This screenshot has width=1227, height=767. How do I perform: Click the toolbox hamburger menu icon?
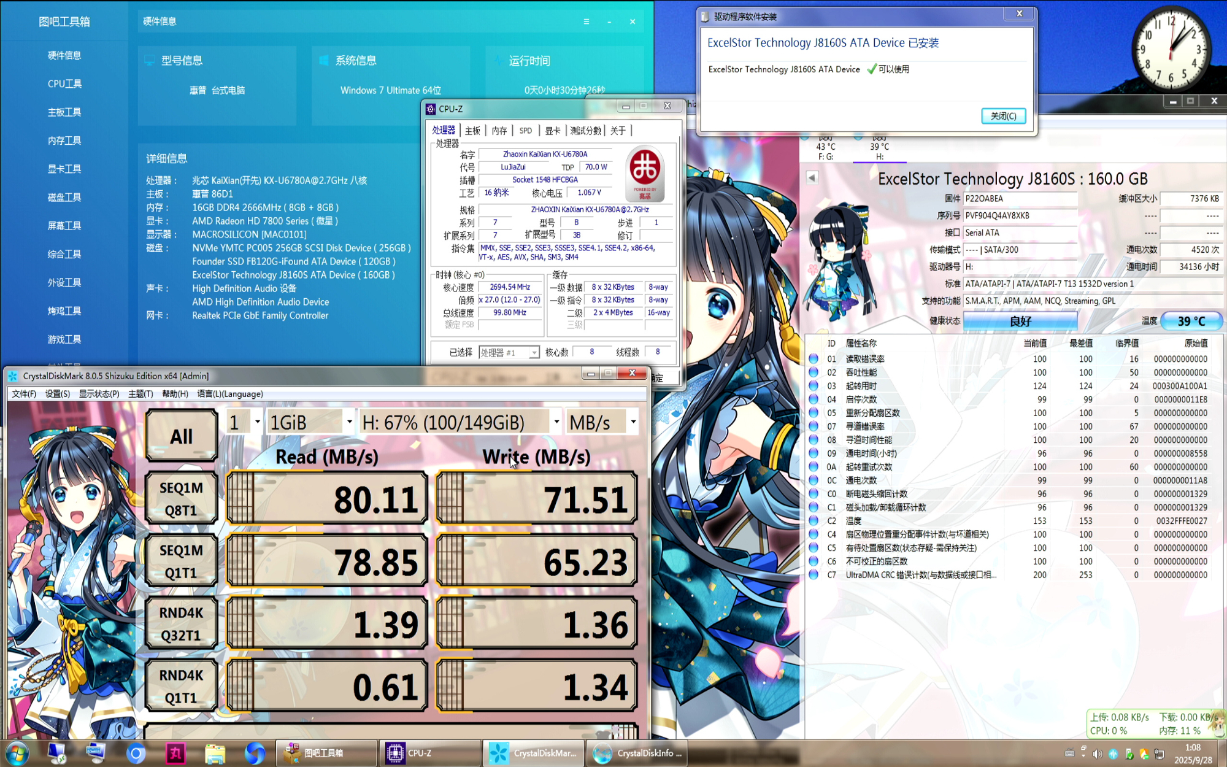coord(587,21)
